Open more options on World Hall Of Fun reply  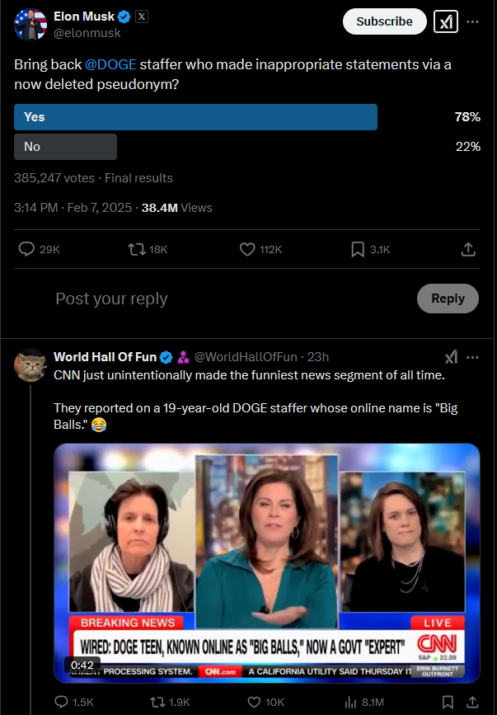tap(473, 356)
